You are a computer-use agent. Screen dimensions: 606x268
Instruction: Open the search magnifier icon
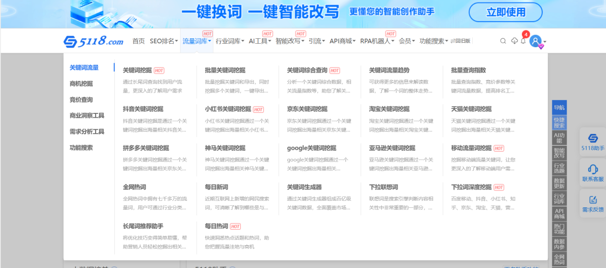point(503,41)
